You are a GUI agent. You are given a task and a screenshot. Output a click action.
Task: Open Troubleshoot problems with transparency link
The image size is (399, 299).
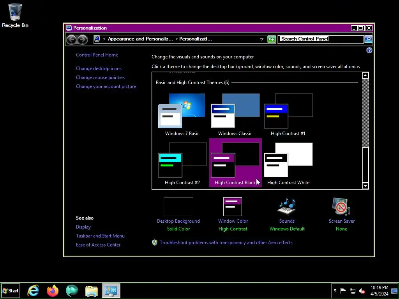pyautogui.click(x=226, y=243)
